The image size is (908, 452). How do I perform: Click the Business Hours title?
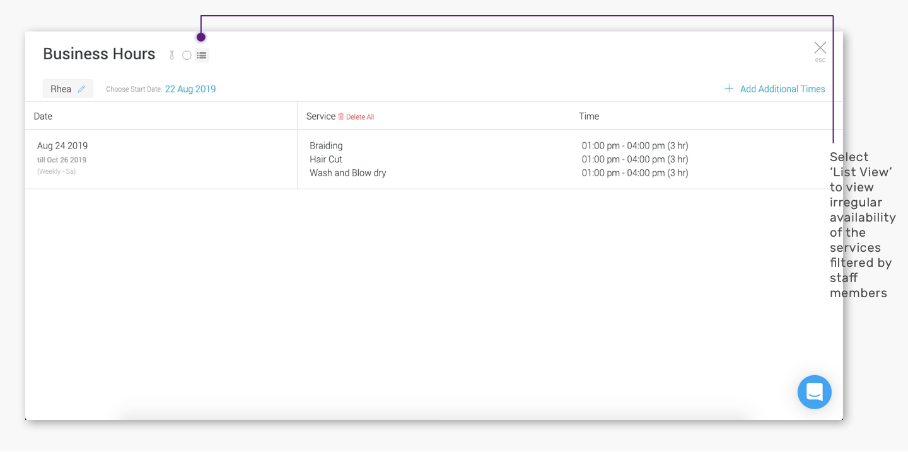tap(99, 54)
